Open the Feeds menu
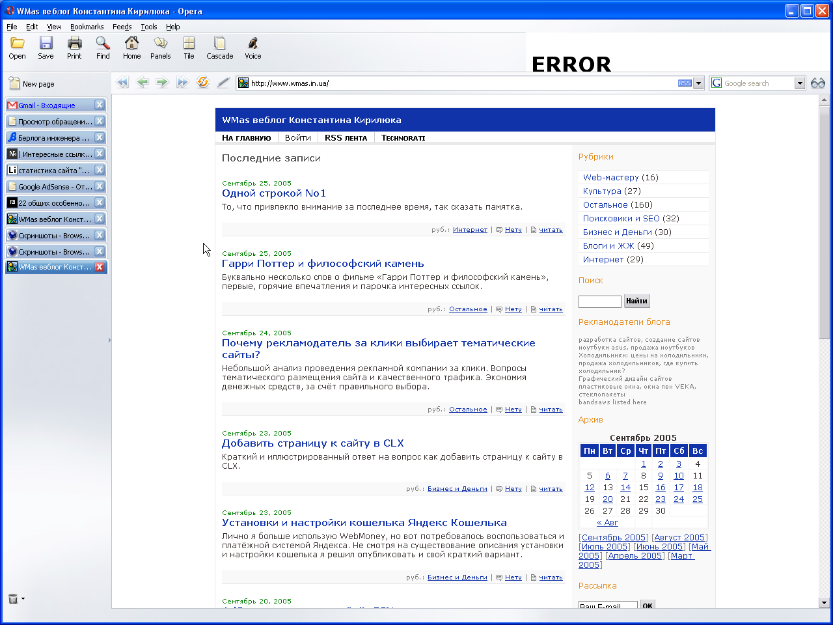This screenshot has width=833, height=625. pos(122,27)
